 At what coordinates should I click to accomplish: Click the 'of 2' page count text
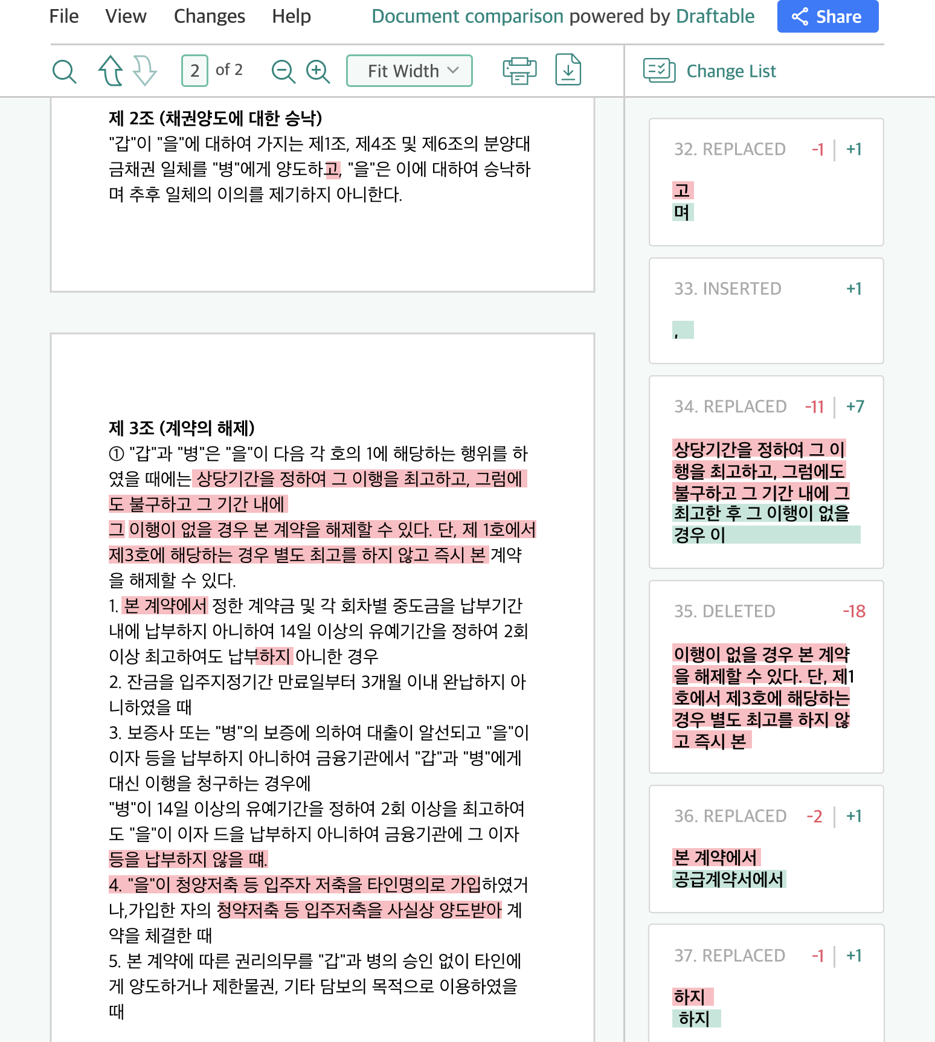point(229,70)
